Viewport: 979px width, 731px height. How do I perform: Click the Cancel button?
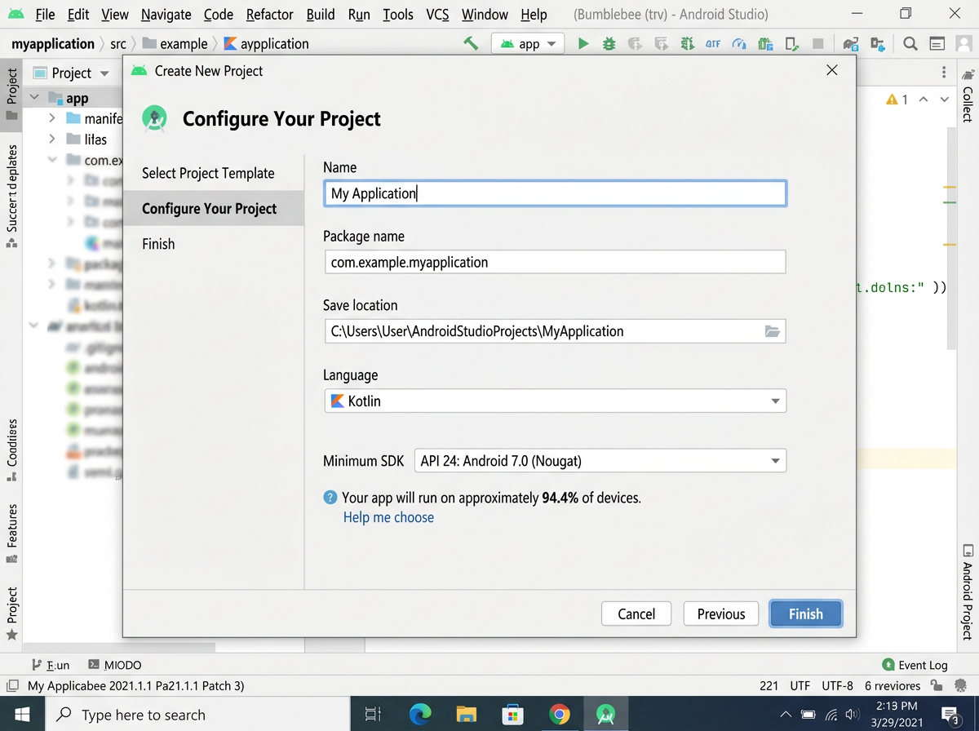tap(636, 614)
